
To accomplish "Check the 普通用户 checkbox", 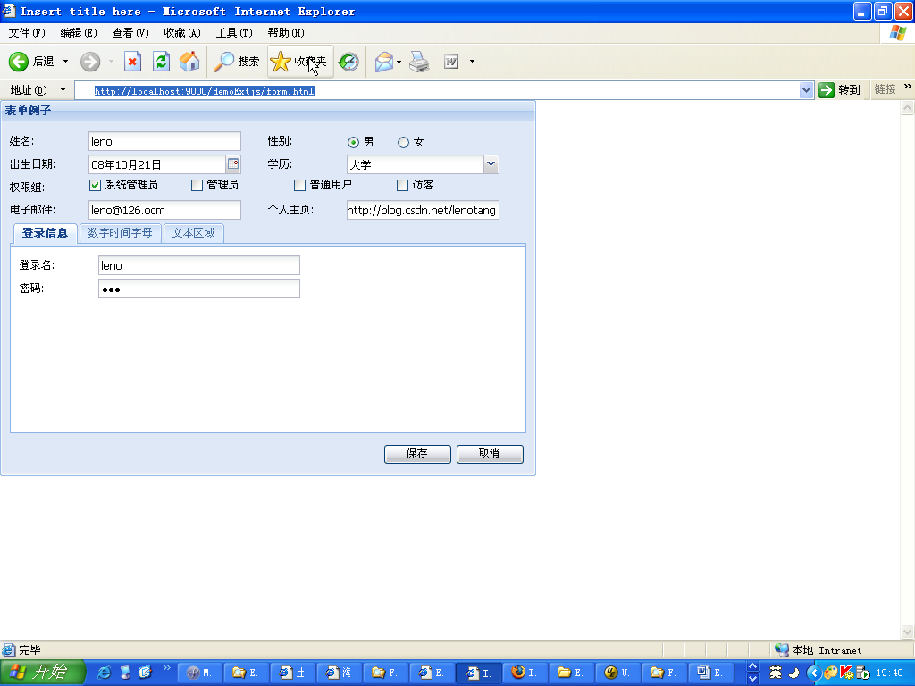I will [x=299, y=185].
